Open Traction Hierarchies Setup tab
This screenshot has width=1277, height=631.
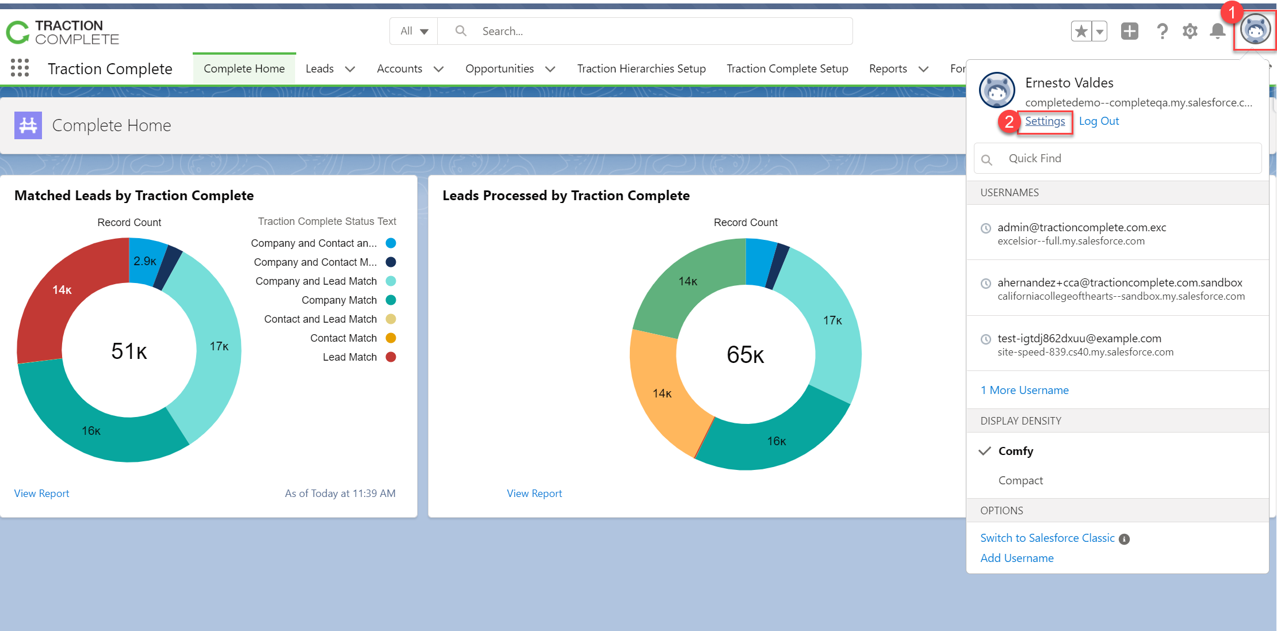click(x=641, y=68)
